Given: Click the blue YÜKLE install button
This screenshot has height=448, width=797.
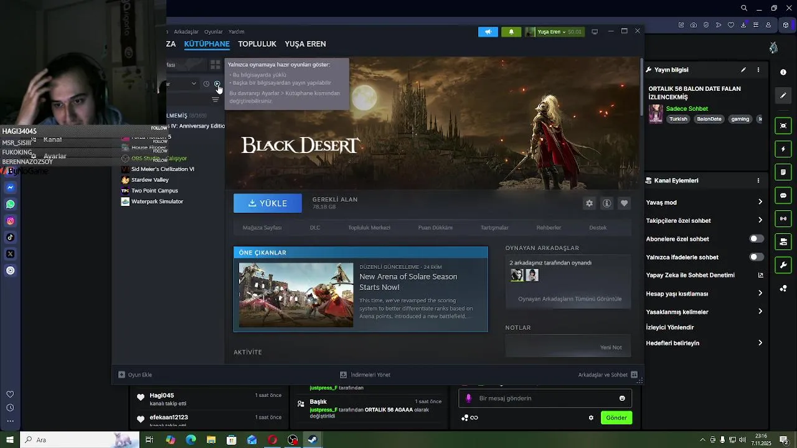Looking at the screenshot, I should coord(268,203).
